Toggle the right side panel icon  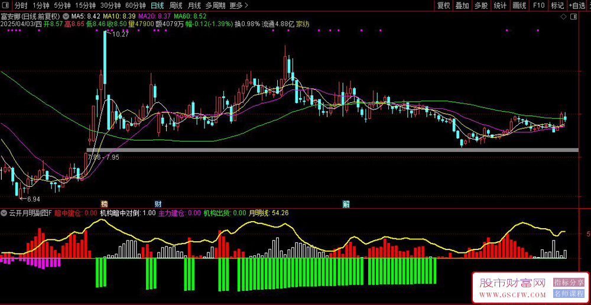[574, 17]
